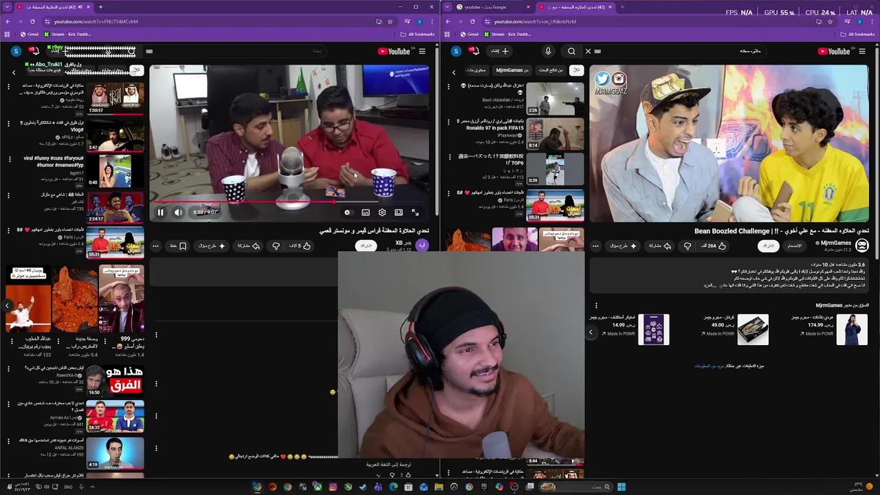This screenshot has width=880, height=495.
Task: Dislike the left window video
Action: point(276,245)
